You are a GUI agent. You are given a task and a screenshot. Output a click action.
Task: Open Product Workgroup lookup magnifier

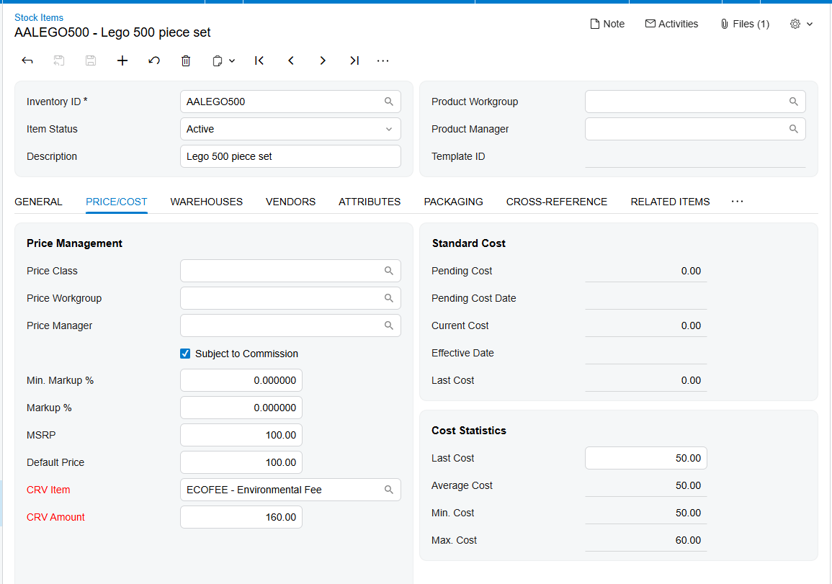(794, 102)
